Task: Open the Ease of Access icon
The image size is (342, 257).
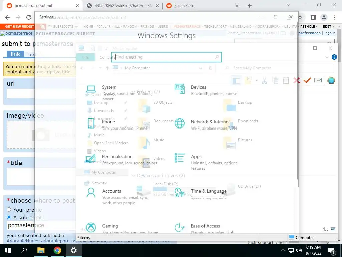Action: pyautogui.click(x=180, y=227)
